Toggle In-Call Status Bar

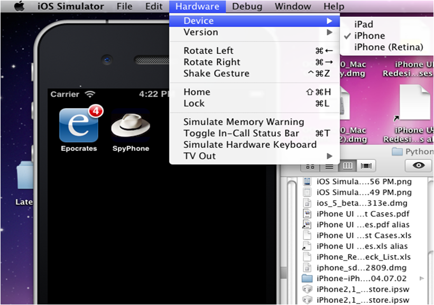point(254,133)
